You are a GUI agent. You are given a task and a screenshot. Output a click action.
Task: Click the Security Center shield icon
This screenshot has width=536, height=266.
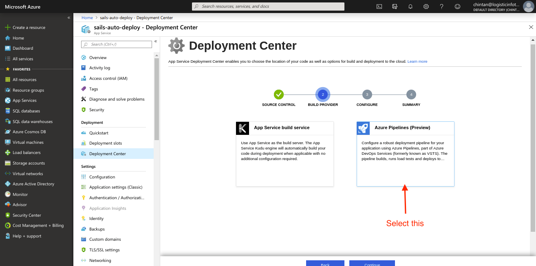pyautogui.click(x=7, y=215)
